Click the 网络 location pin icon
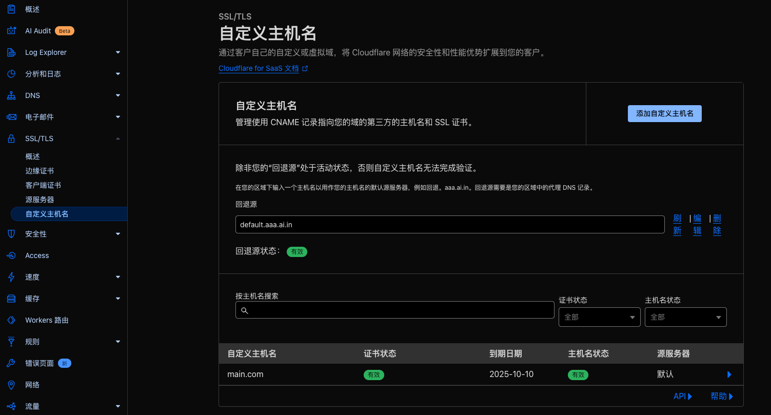The height and width of the screenshot is (415, 771). click(11, 385)
